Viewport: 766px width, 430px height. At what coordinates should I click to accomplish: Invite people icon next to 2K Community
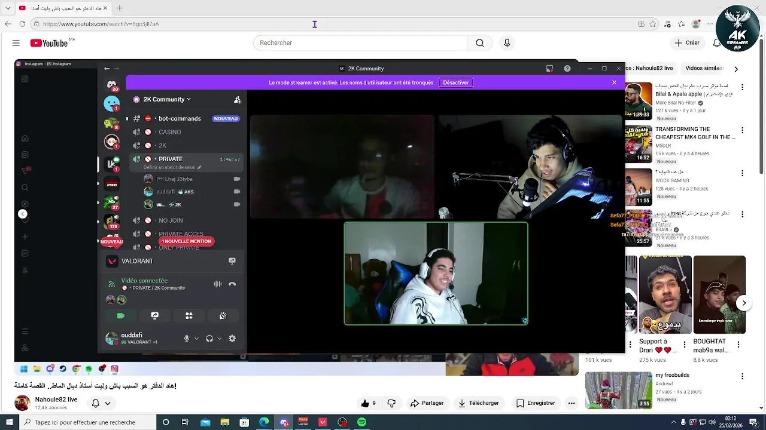click(237, 100)
